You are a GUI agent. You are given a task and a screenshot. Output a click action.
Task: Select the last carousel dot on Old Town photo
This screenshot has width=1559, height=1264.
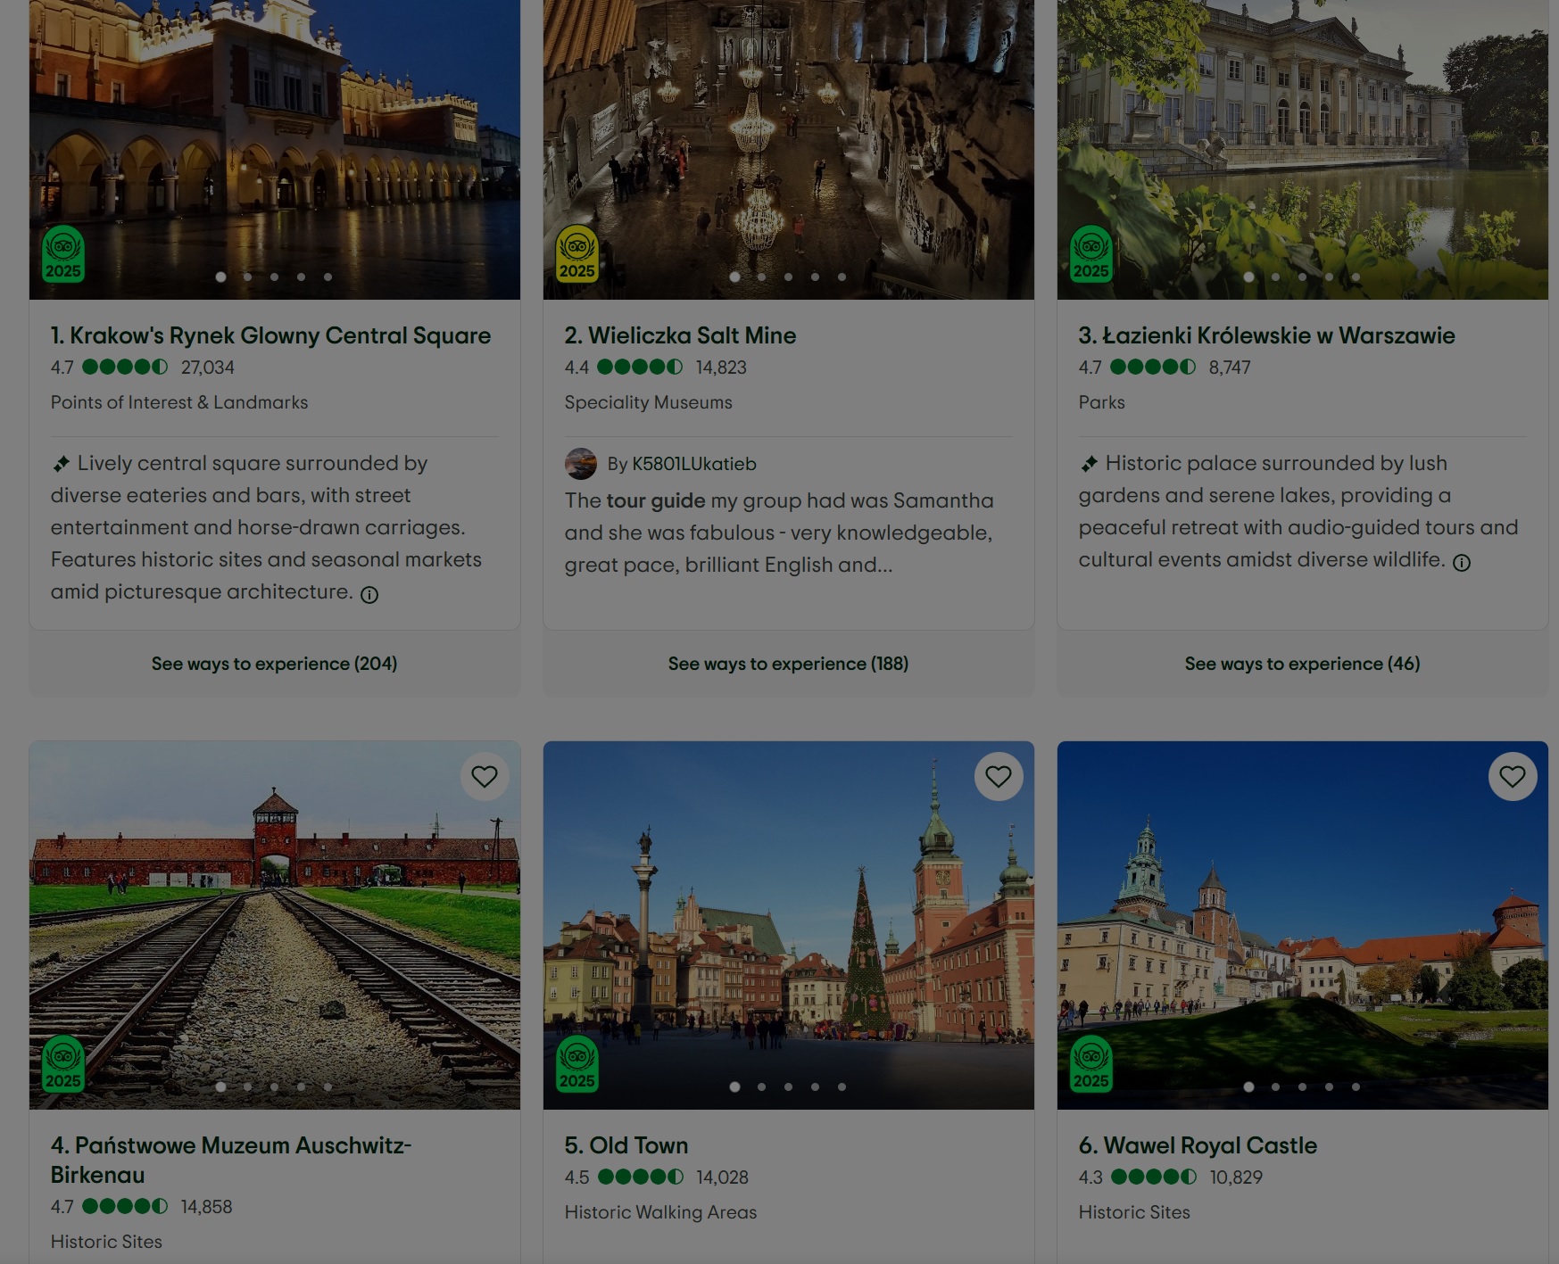click(x=842, y=1086)
